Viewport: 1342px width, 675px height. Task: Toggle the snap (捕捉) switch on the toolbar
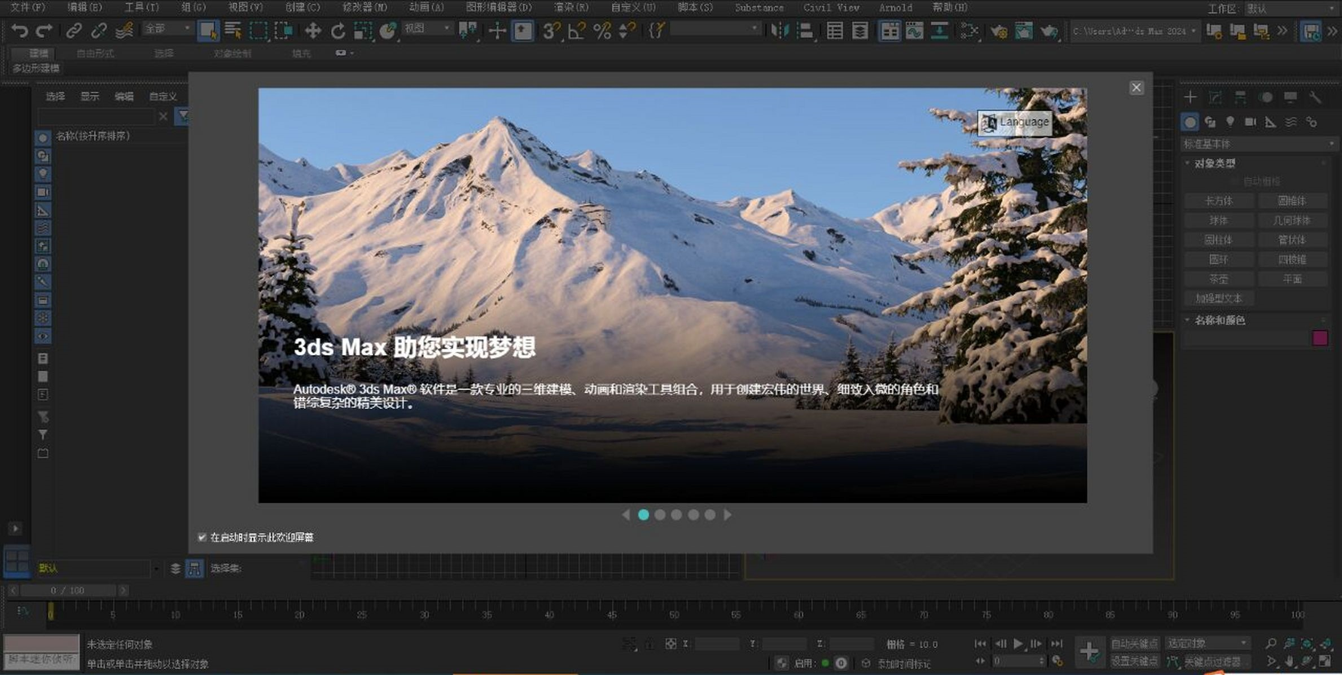(550, 31)
